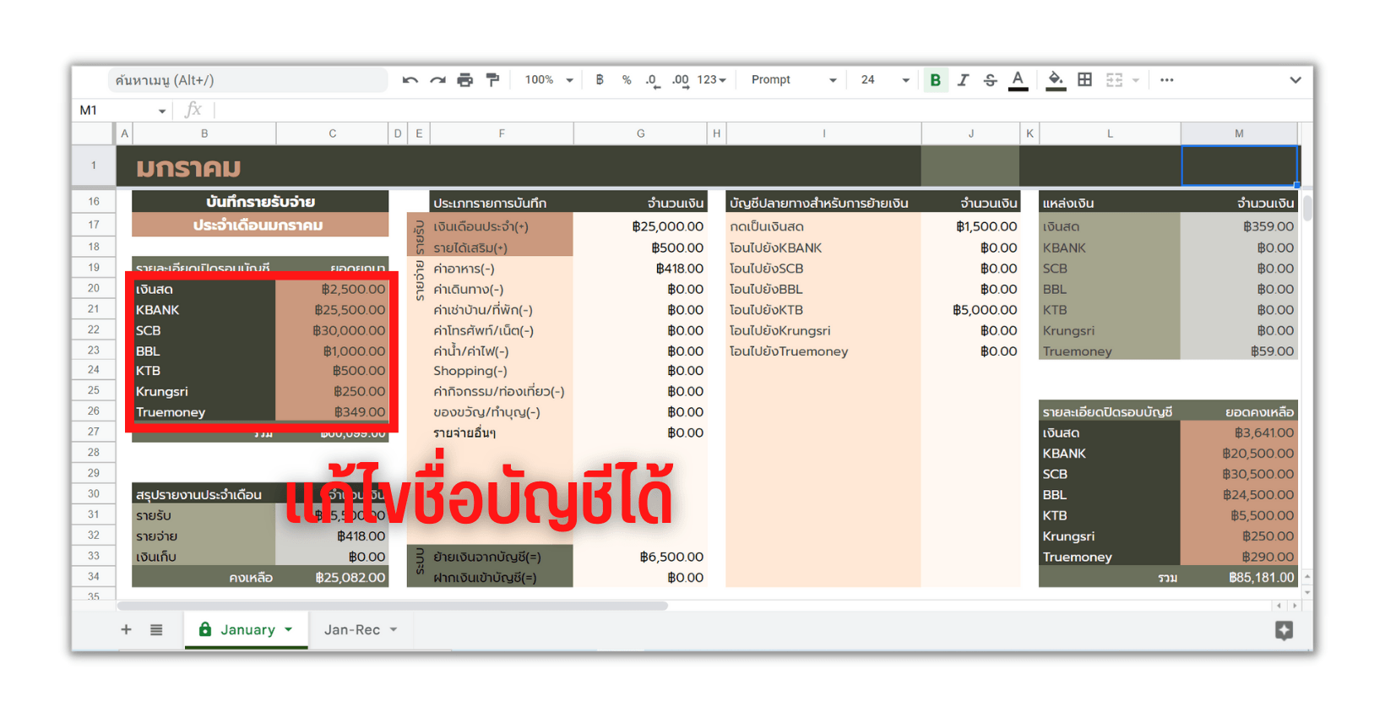Open the borders tool

pos(1085,80)
